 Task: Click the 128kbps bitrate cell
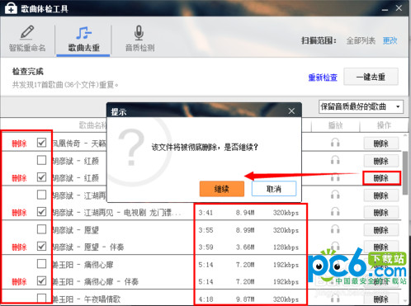286,247
